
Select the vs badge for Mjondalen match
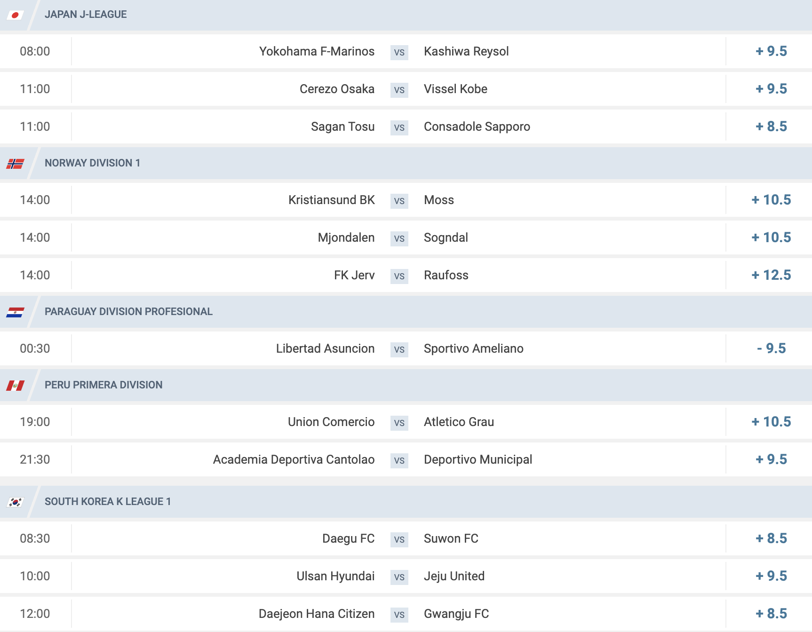tap(399, 238)
